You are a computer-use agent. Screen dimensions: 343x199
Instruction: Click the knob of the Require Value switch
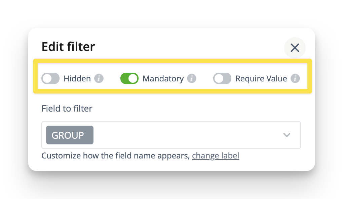[219, 79]
